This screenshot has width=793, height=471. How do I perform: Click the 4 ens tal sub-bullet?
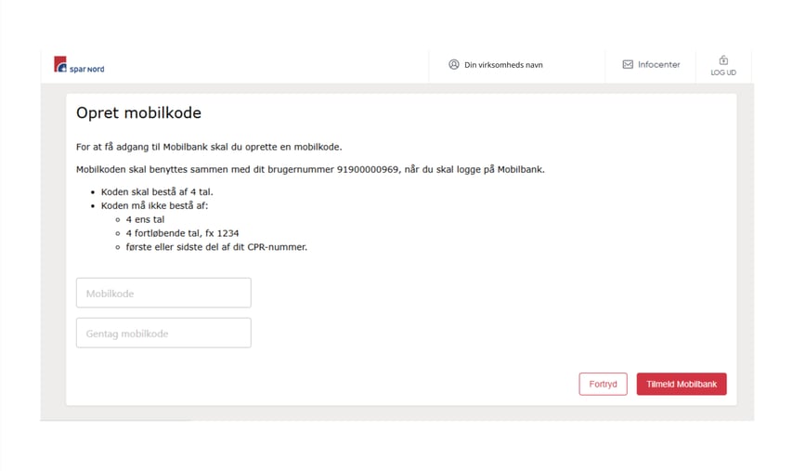pyautogui.click(x=145, y=219)
